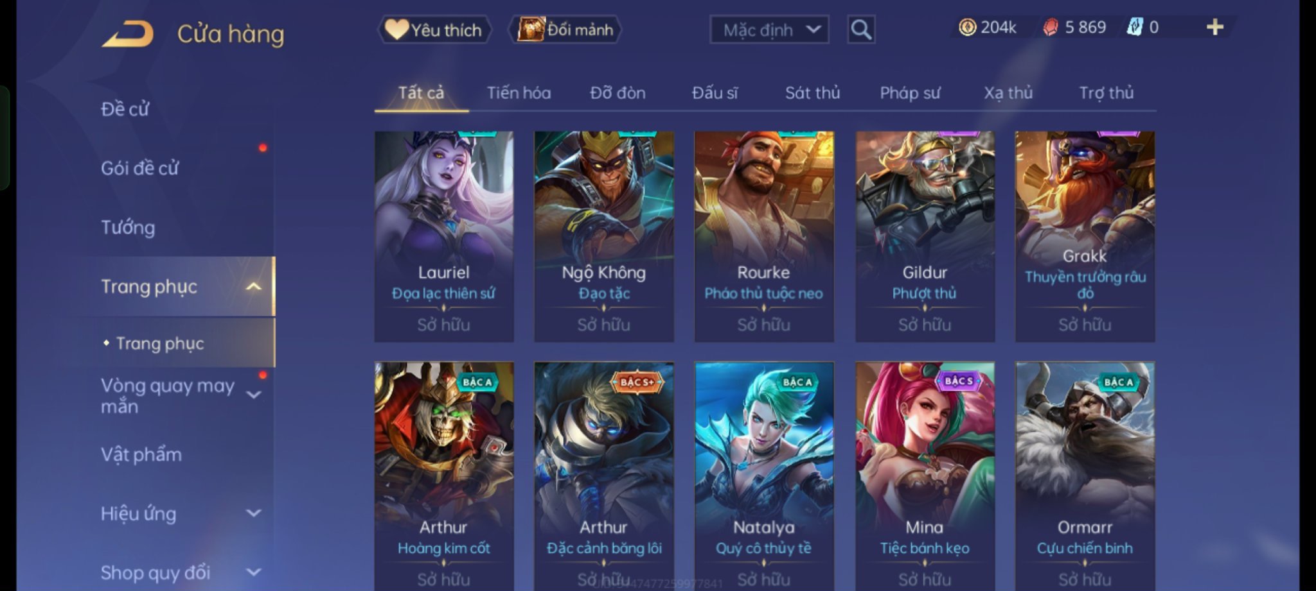Expand the Shop quy đổi section
Screen dimensions: 1316x591
pos(254,572)
